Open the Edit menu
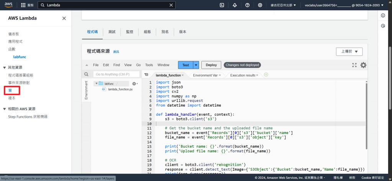The image size is (392, 181). click(x=106, y=65)
